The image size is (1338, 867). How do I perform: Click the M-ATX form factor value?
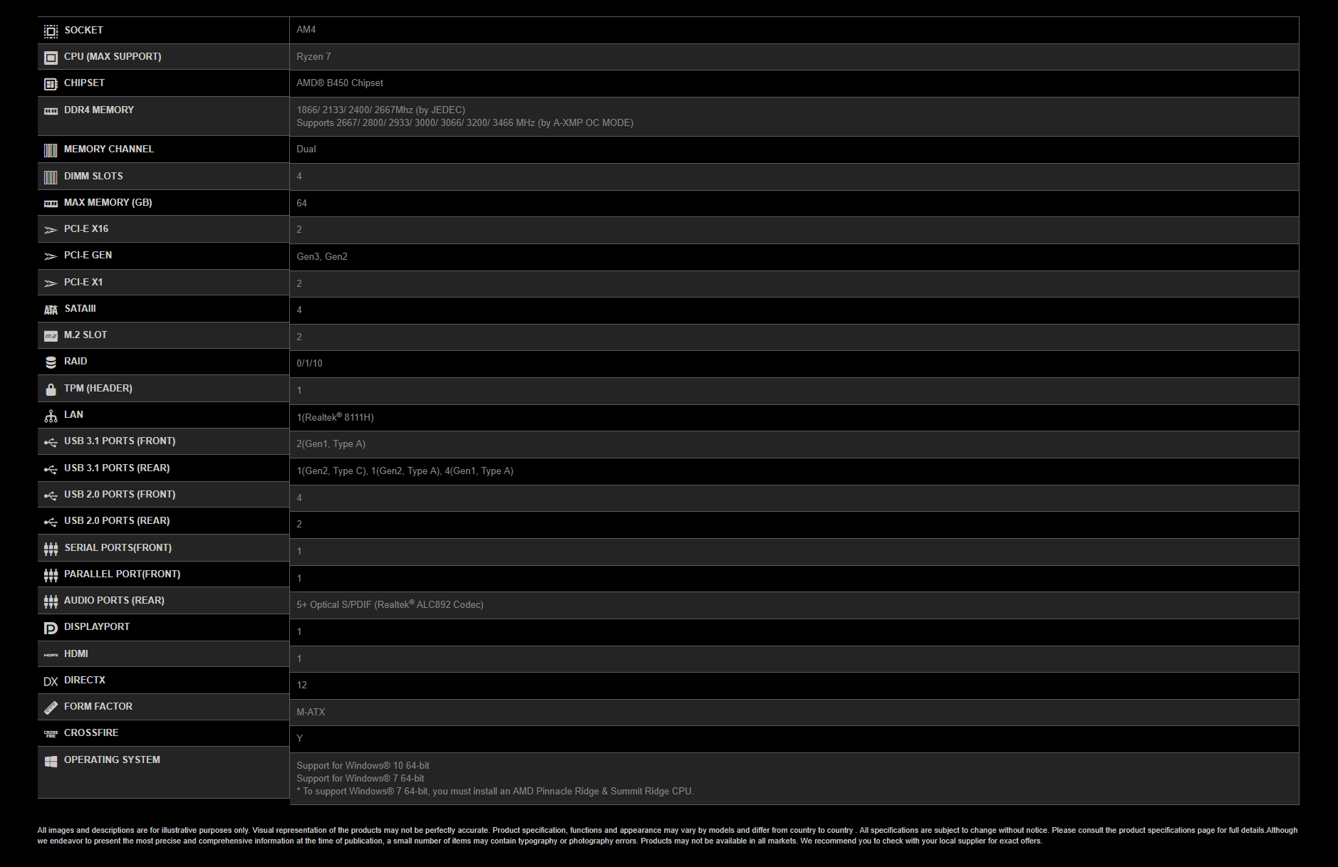pos(311,712)
